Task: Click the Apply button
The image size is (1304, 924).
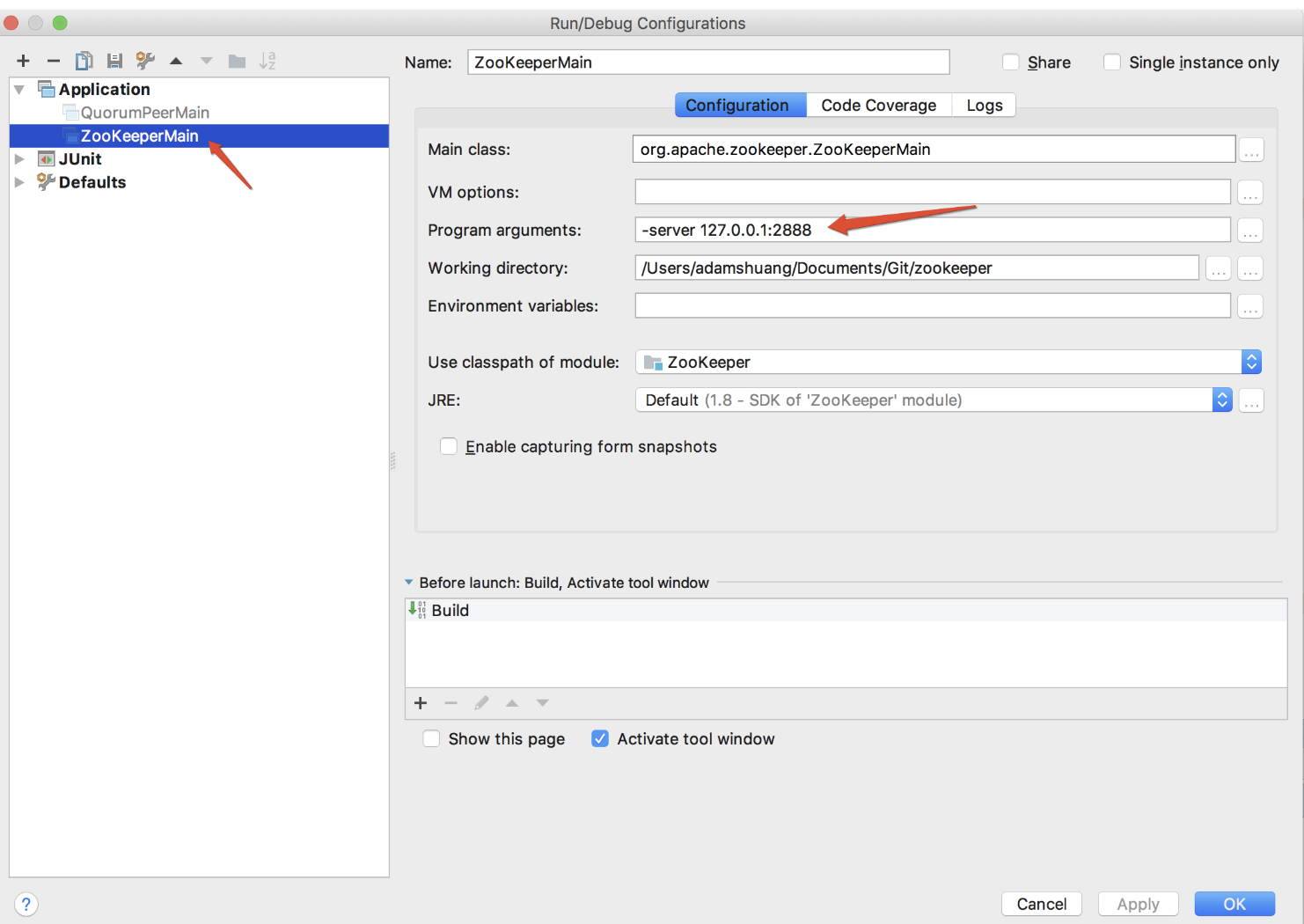Action: tap(1138, 904)
